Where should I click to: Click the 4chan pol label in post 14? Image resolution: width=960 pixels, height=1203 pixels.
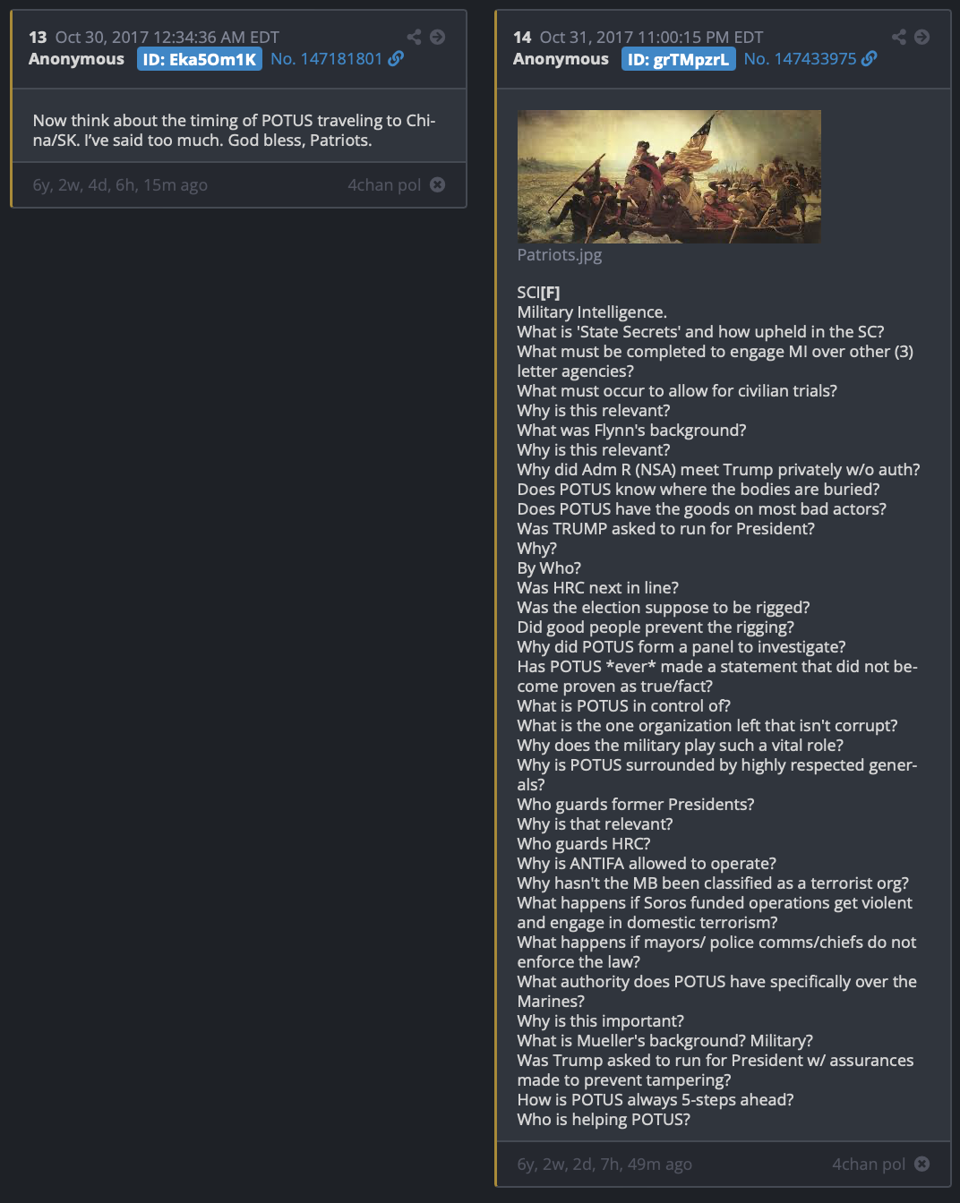pos(869,1164)
